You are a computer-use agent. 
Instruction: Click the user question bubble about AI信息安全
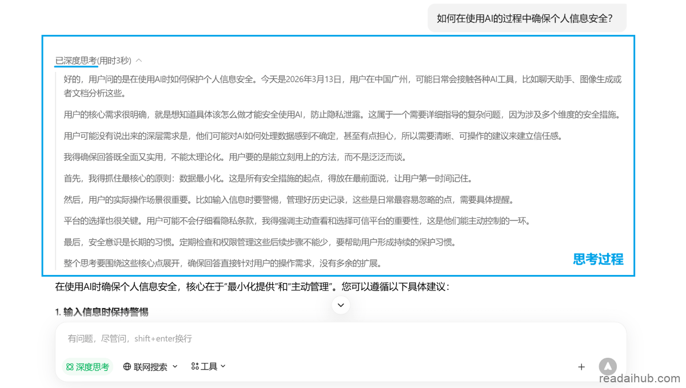tap(525, 18)
